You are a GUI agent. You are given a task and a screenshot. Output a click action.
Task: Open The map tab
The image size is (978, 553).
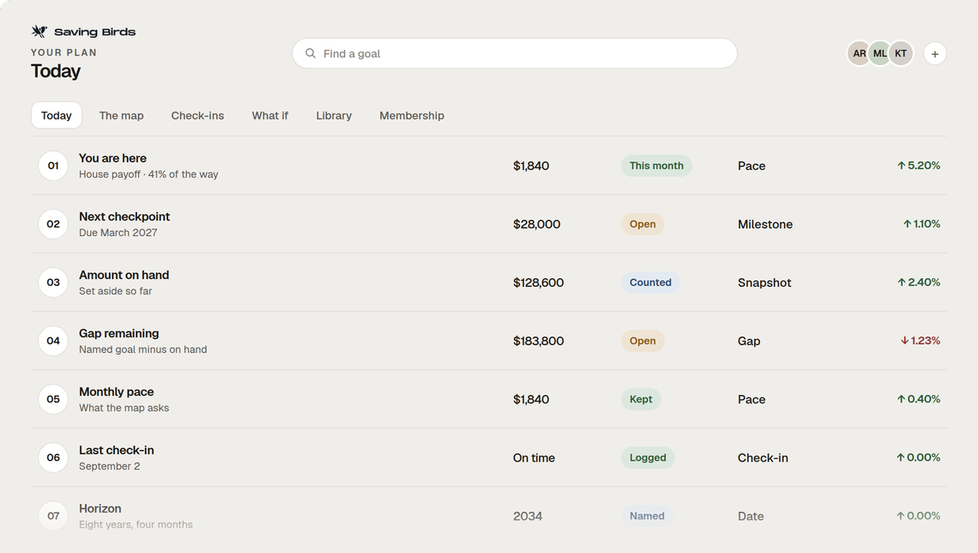click(x=121, y=115)
